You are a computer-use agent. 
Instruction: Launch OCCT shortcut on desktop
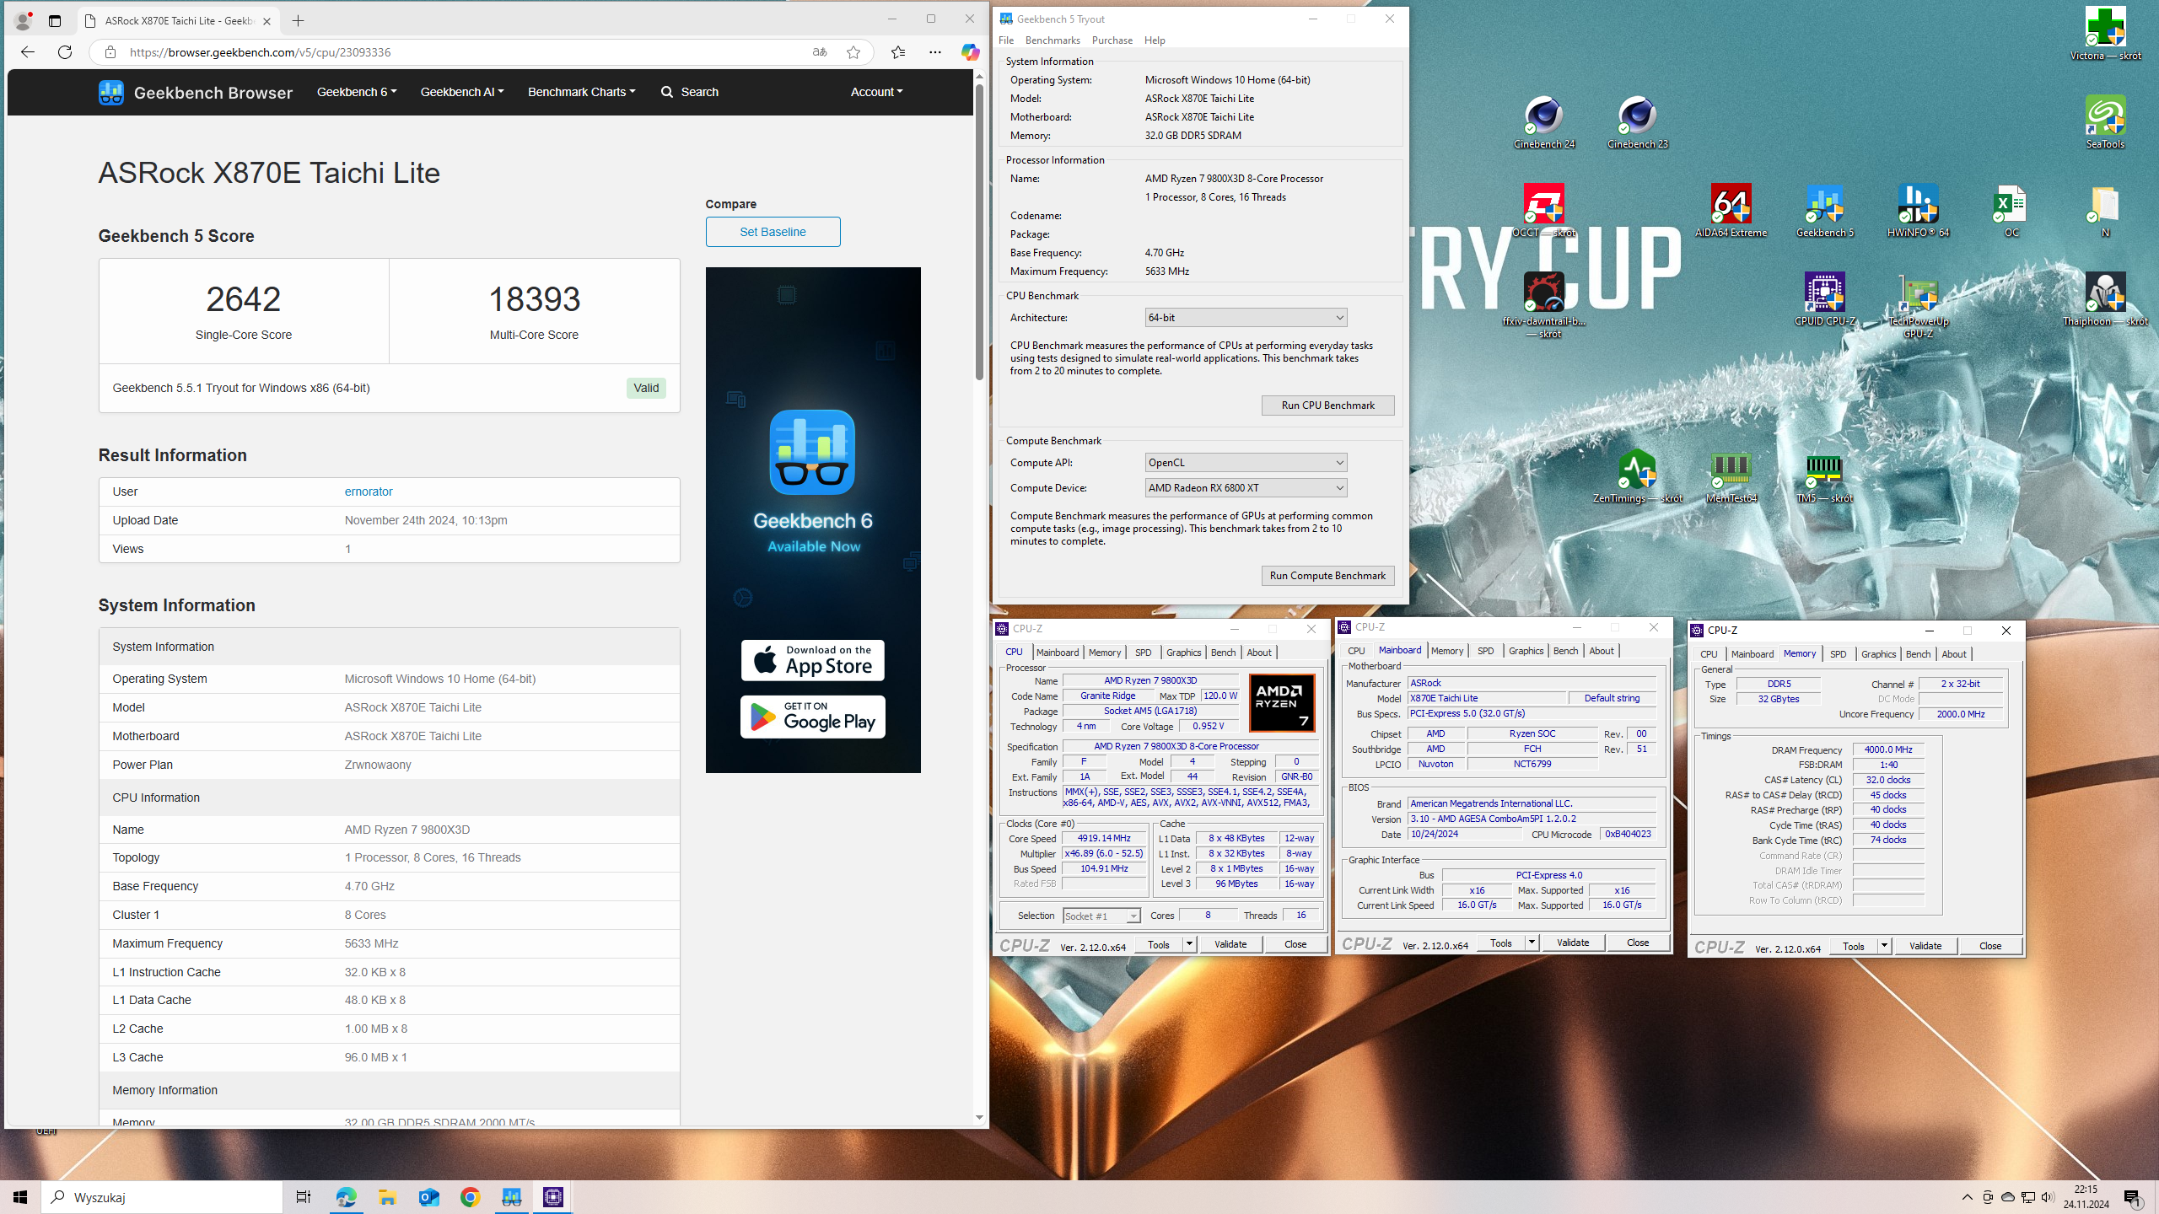[1543, 211]
